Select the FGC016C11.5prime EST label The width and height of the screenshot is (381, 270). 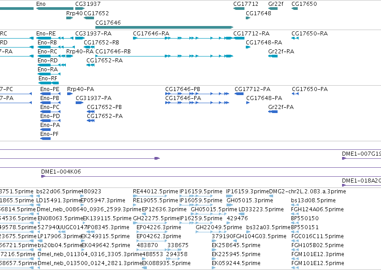tap(317, 236)
